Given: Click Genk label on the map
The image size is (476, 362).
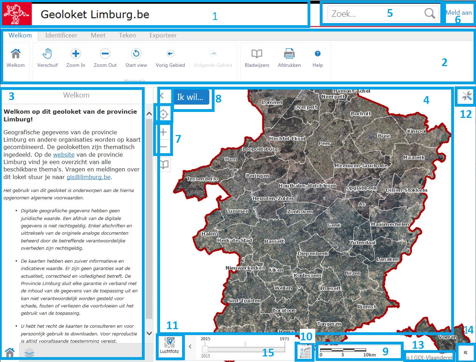Looking at the screenshot, I should [x=334, y=225].
